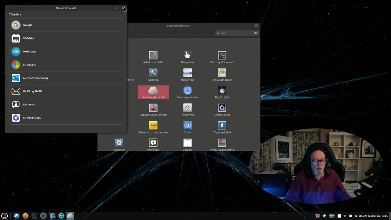Screen dimensions: 391x220
Task: Open Arbeidsområder settings
Action: [153, 57]
